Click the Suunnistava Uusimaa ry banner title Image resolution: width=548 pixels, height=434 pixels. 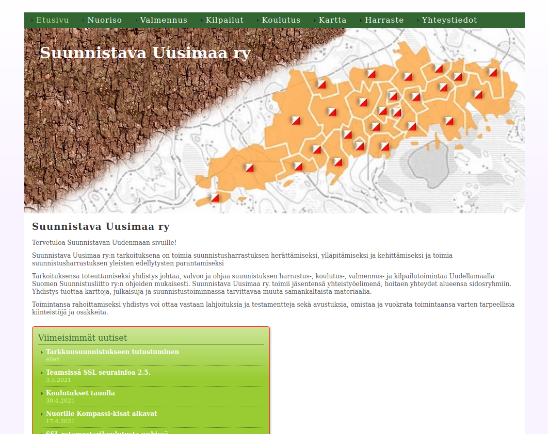[145, 53]
